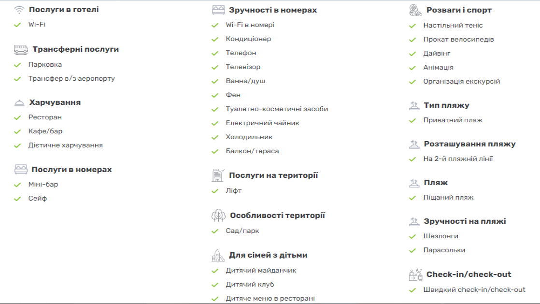Click the playground icon beside Для сімей з дітьми
The height and width of the screenshot is (304, 540).
(218, 255)
